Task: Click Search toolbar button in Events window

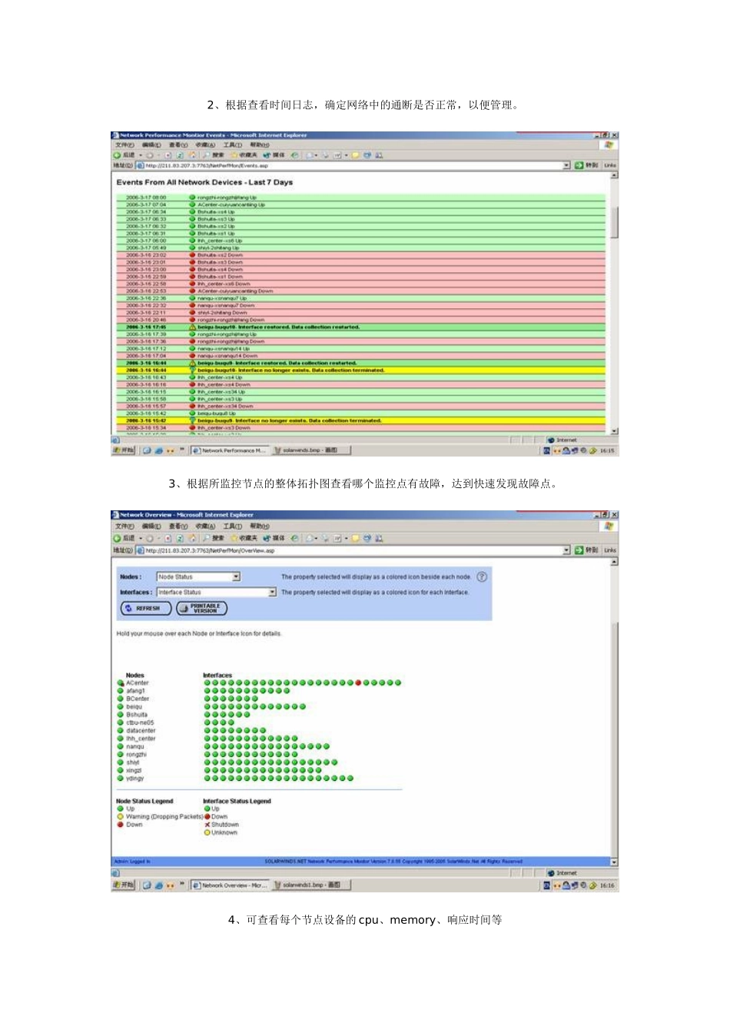Action: [x=214, y=155]
